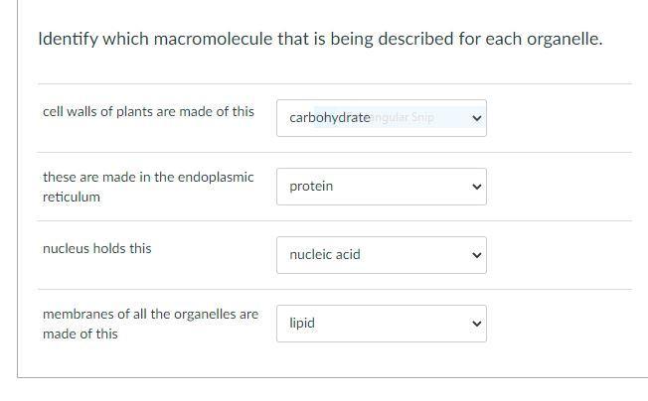
Task: Click the chevron arrow on the protein dropdown
Action: (476, 187)
